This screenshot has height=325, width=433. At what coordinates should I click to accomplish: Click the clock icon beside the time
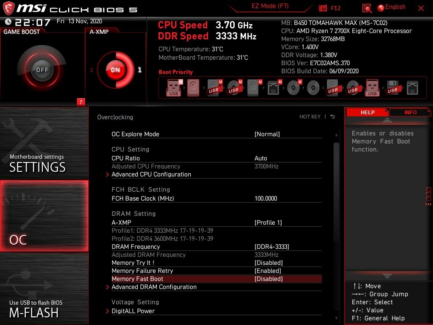point(8,22)
